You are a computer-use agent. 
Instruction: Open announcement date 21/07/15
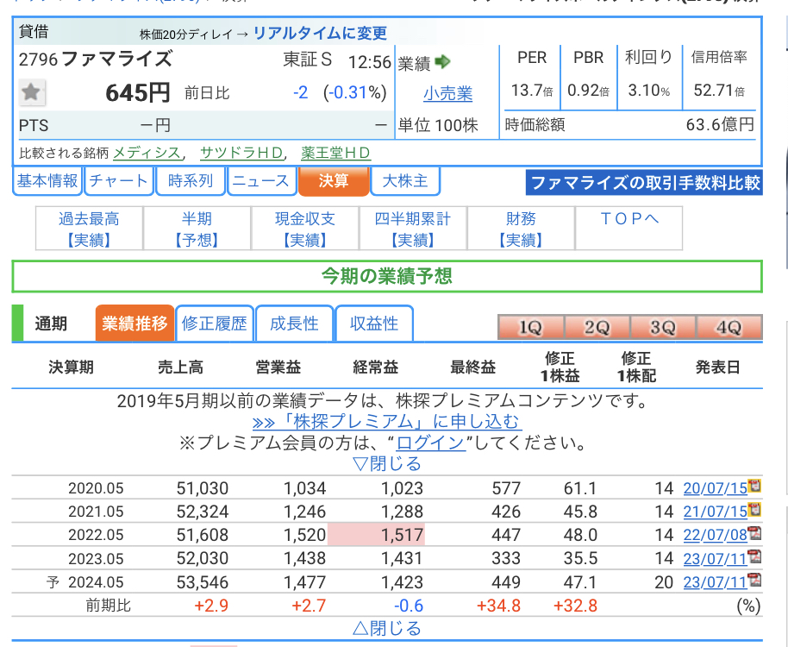point(715,512)
